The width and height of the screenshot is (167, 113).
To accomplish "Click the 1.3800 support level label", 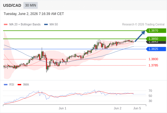I will click(x=153, y=59).
